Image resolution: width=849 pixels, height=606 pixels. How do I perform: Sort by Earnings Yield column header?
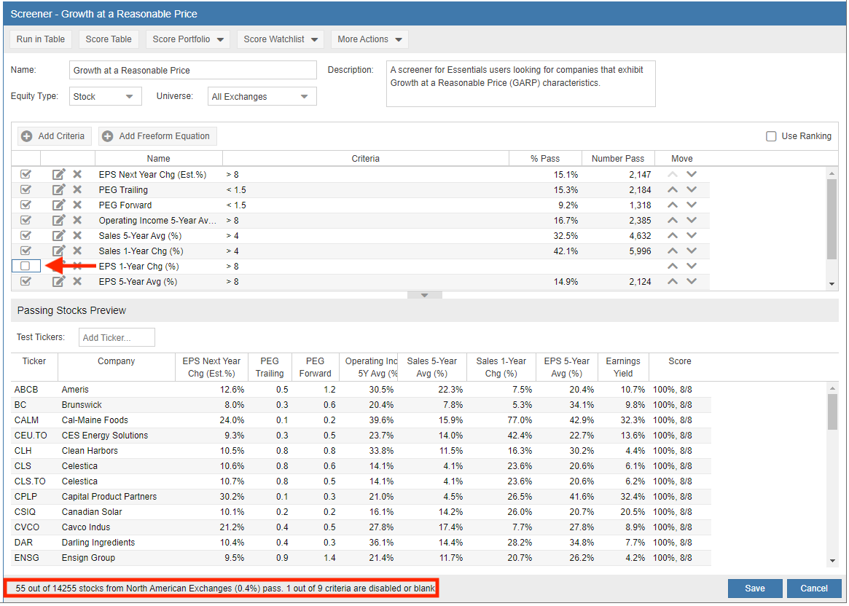click(x=622, y=367)
